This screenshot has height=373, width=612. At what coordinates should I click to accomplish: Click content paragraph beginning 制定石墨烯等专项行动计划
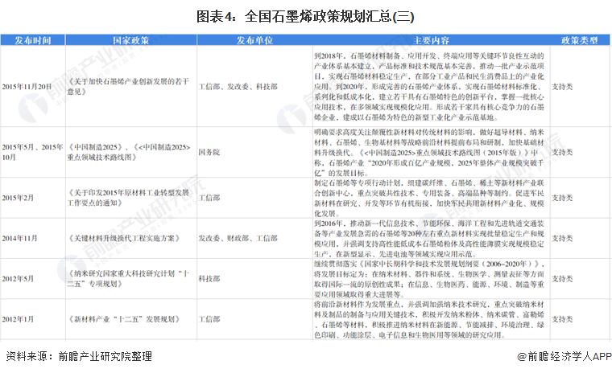coord(429,198)
